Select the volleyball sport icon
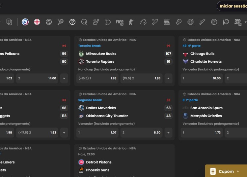247x177 pixels. pyautogui.click(x=214, y=22)
